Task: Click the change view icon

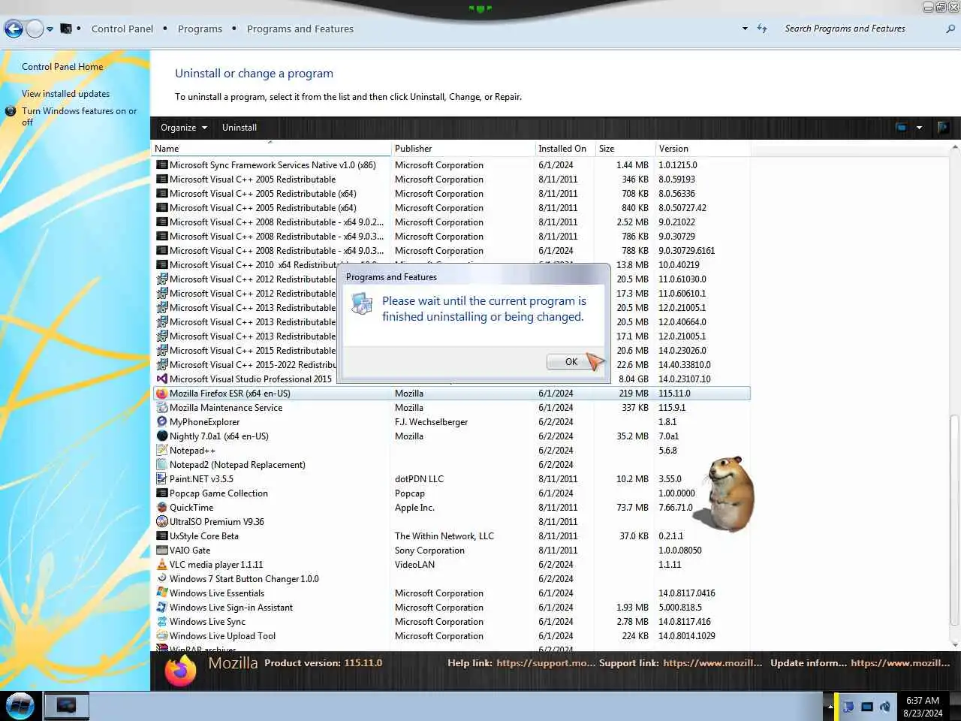Action: (x=901, y=128)
